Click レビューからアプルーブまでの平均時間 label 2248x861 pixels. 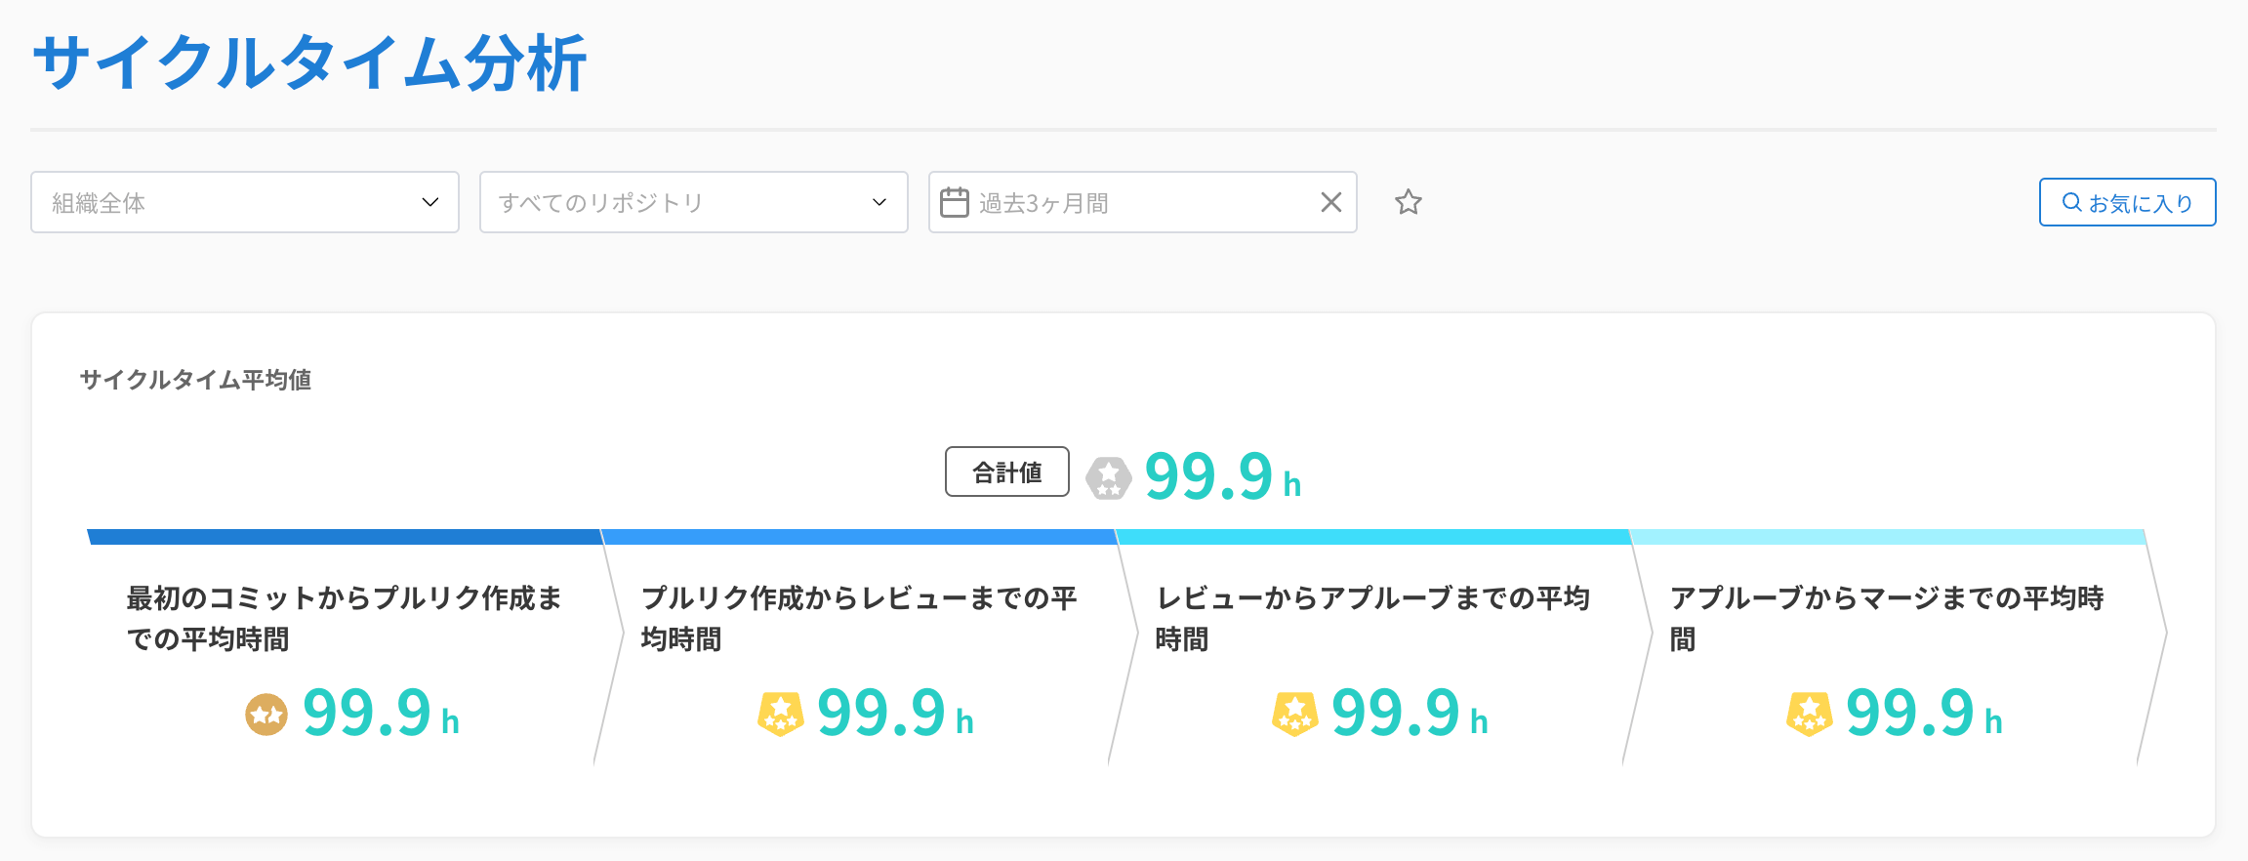coord(1373,618)
